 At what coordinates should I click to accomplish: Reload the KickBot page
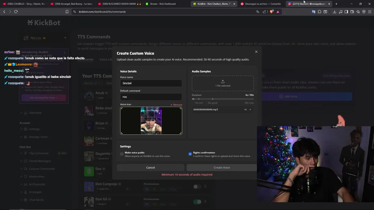pyautogui.click(x=16, y=12)
